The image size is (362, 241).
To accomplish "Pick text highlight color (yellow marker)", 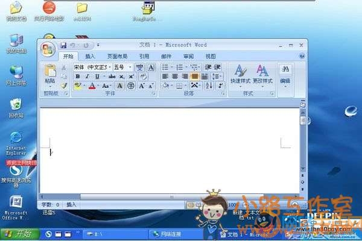I will point(77,86).
